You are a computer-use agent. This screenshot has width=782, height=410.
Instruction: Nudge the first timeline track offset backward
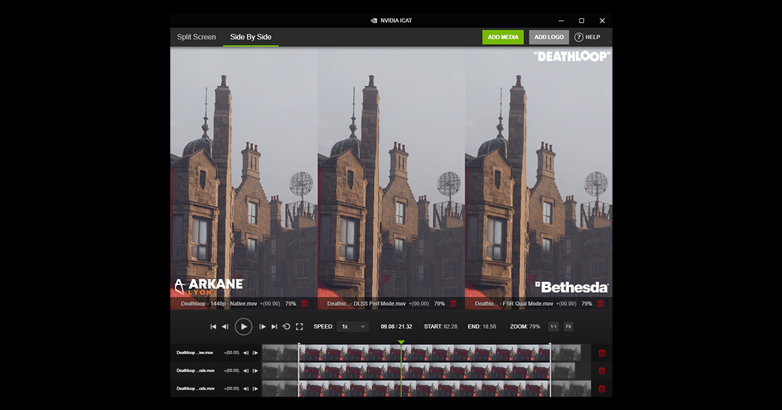[x=246, y=353]
